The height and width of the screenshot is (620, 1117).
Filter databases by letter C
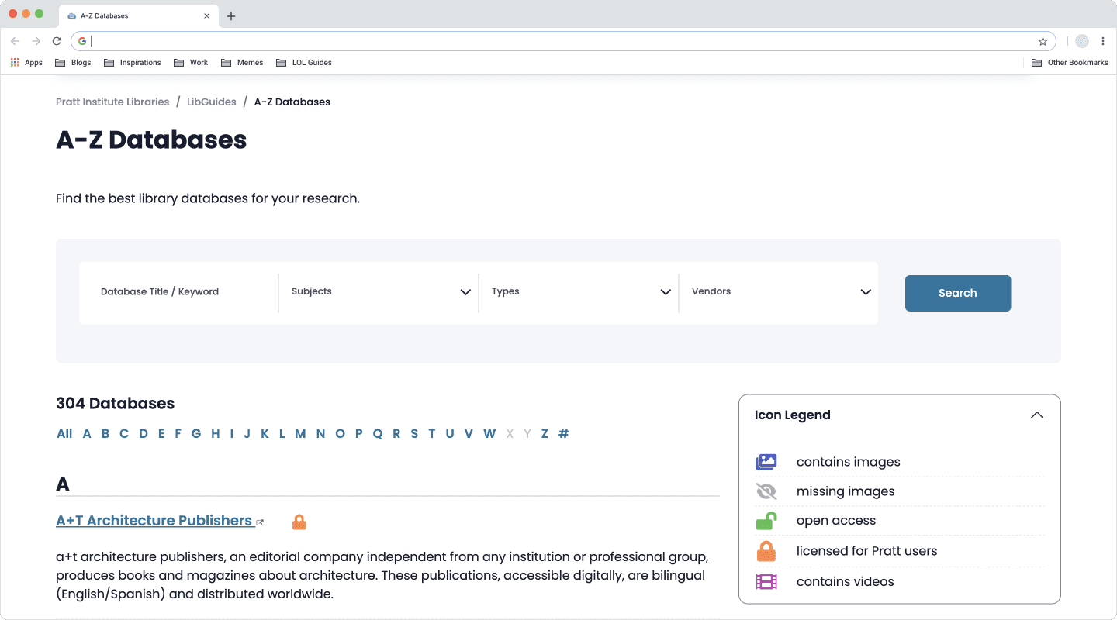pos(124,433)
